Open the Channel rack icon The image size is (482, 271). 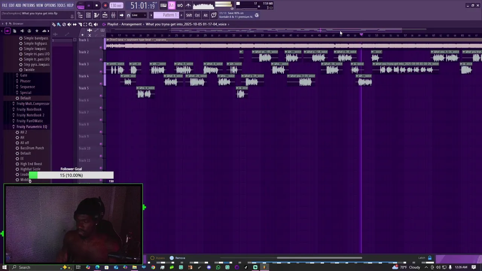pos(88,15)
